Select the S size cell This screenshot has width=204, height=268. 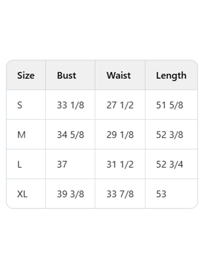click(20, 105)
